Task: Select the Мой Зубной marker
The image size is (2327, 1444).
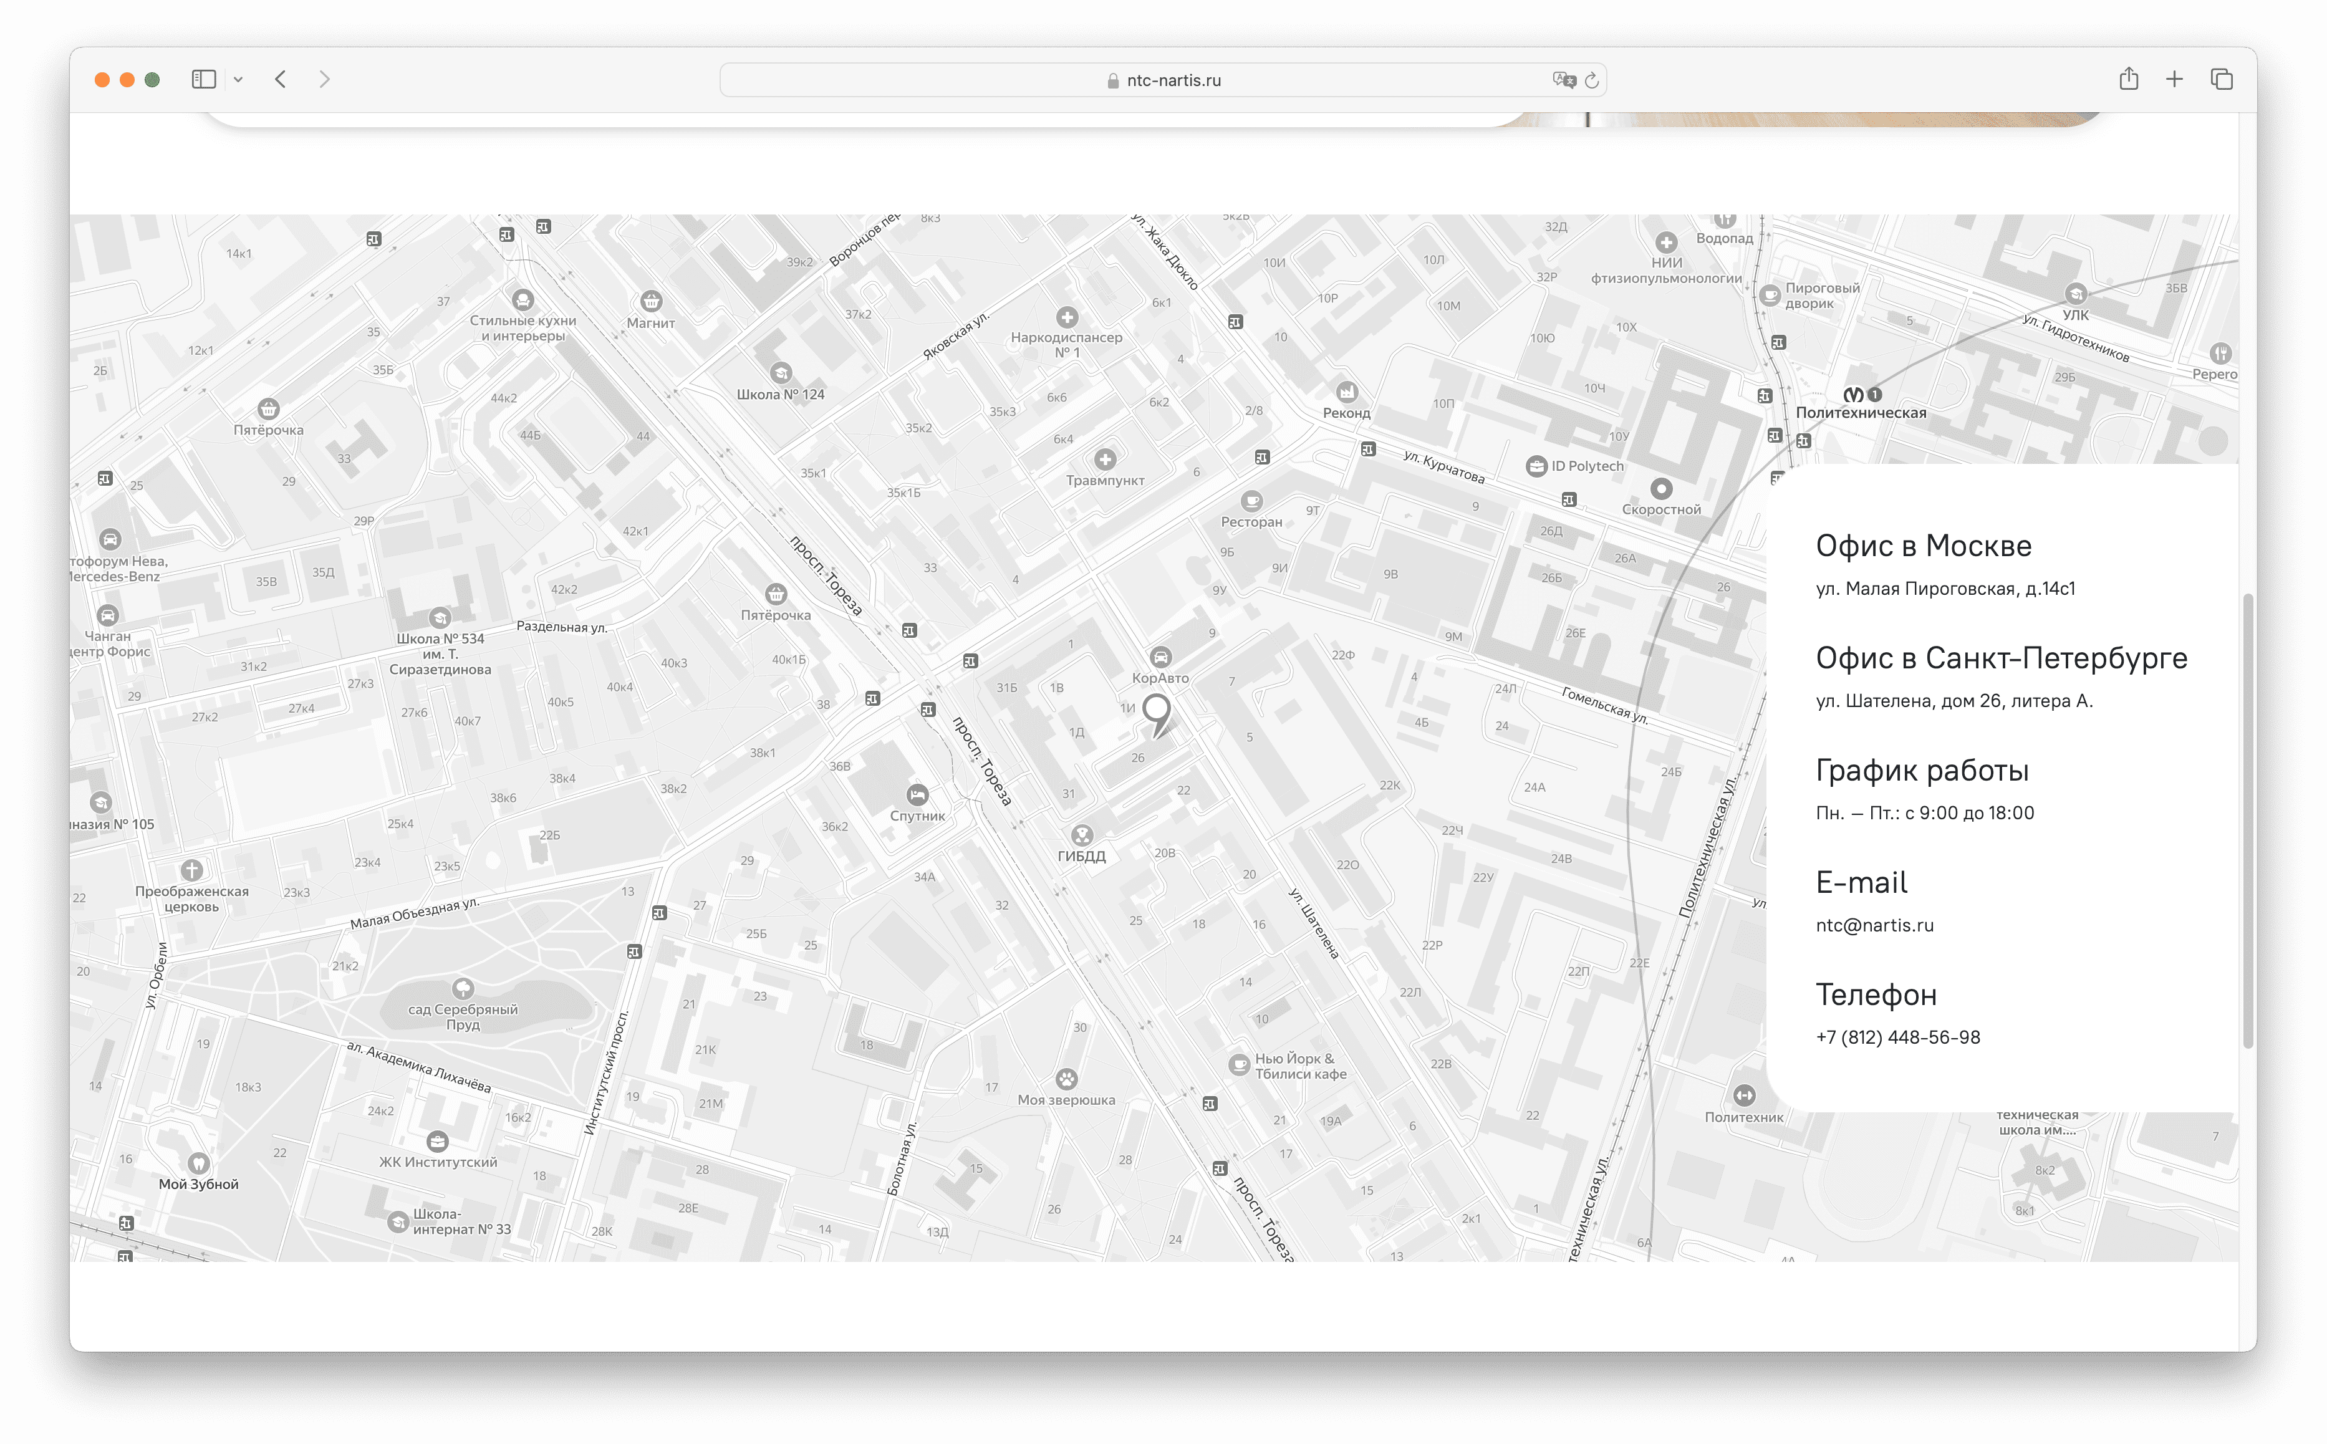Action: pyautogui.click(x=199, y=1163)
